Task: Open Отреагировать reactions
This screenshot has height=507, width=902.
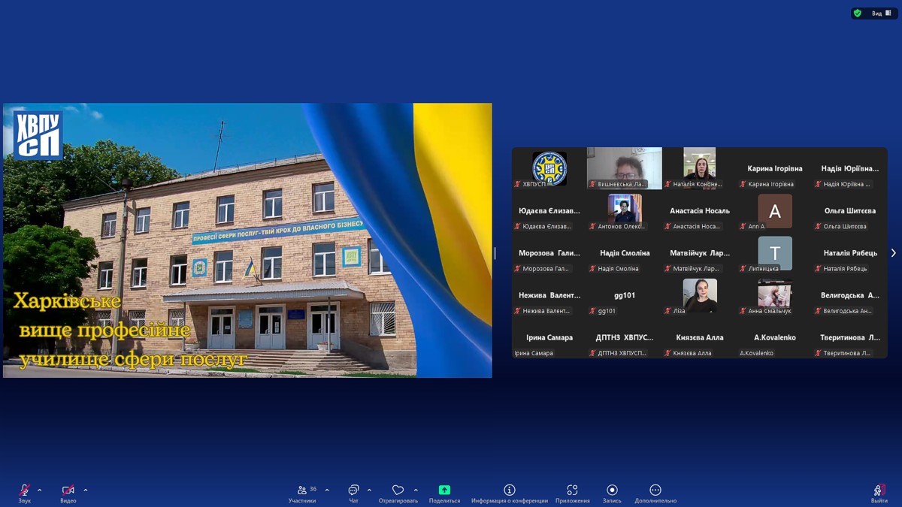Action: 398,493
